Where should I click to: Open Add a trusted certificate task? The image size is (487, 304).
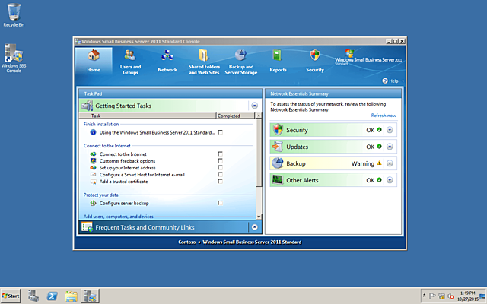click(x=123, y=182)
